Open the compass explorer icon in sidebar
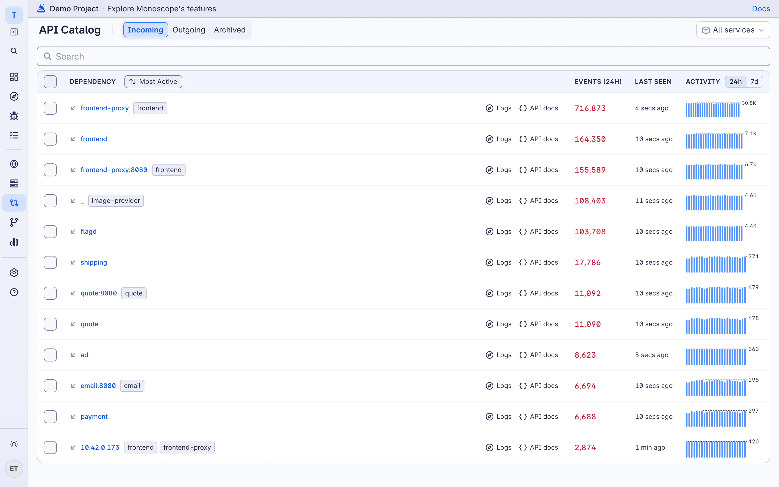This screenshot has width=779, height=487. click(14, 96)
